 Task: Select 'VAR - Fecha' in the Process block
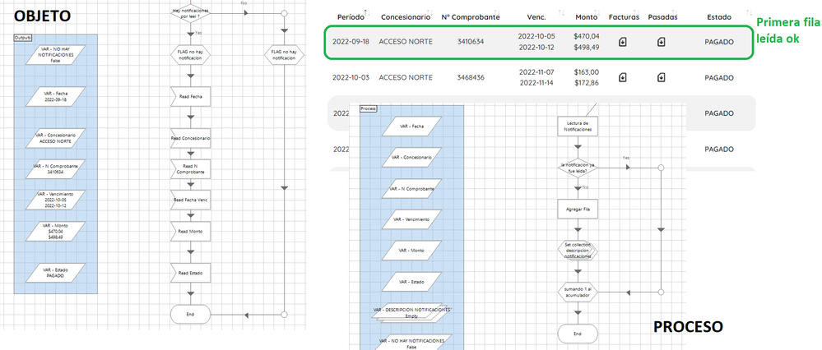point(411,126)
